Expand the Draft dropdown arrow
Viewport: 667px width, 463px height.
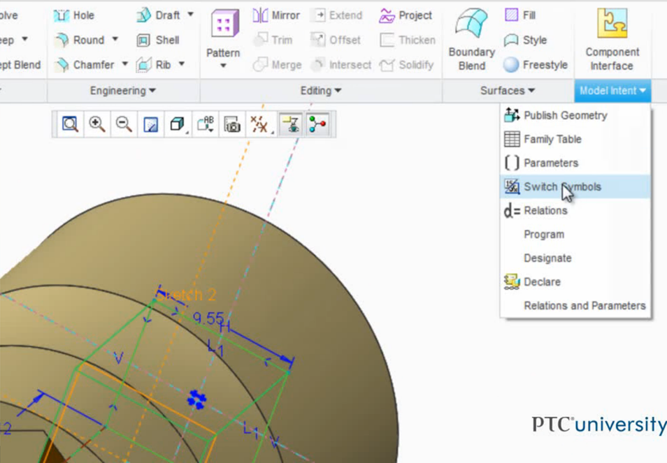(191, 15)
